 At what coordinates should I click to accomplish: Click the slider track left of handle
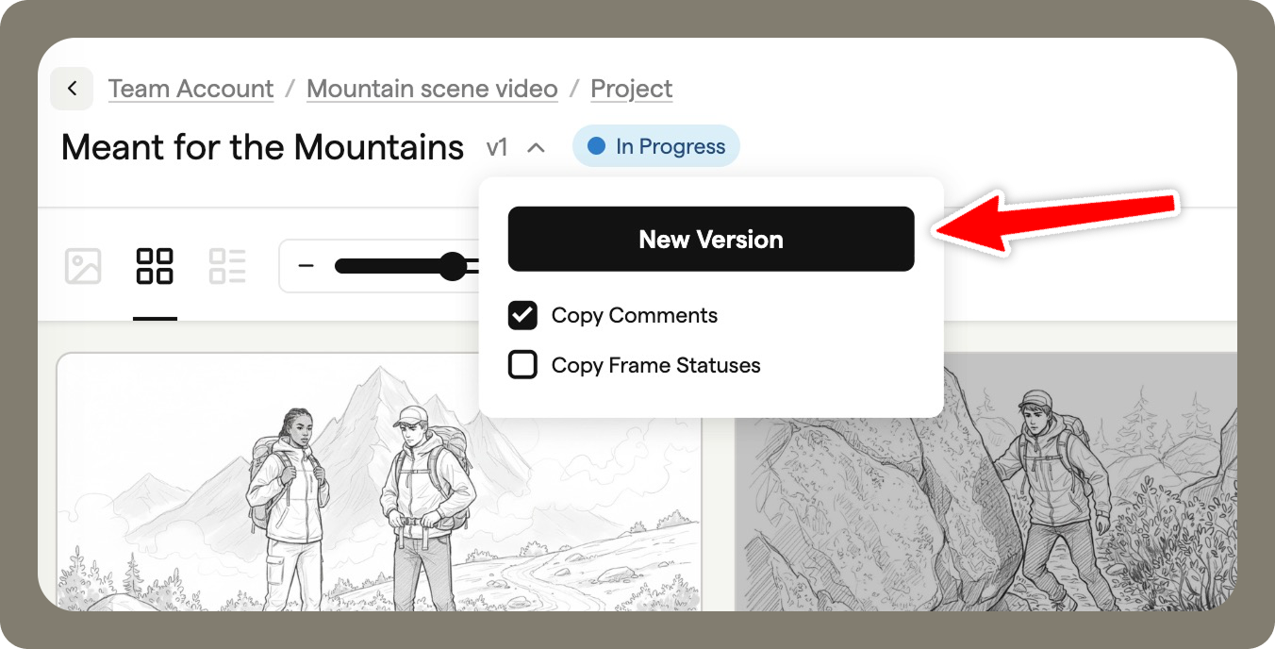[387, 266]
